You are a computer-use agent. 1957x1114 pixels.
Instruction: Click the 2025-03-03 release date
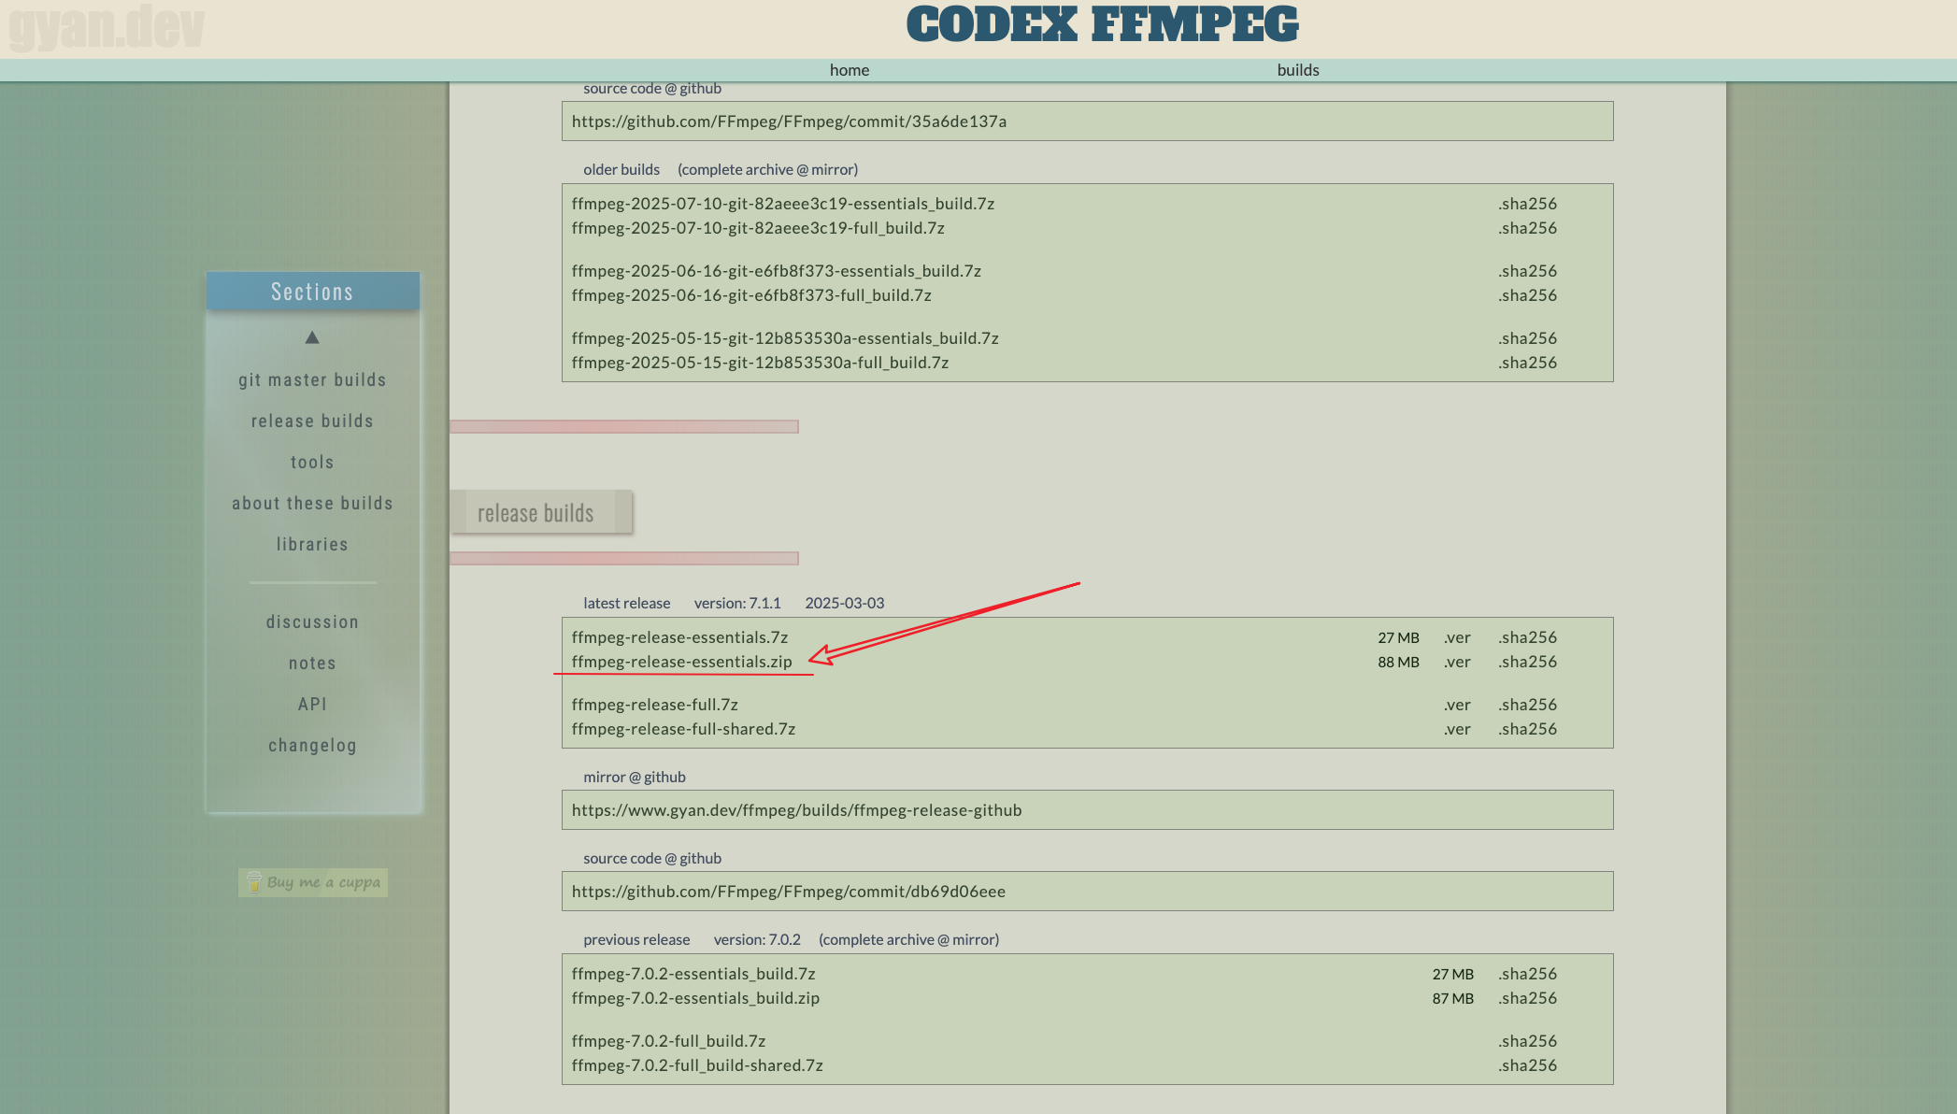coord(845,604)
